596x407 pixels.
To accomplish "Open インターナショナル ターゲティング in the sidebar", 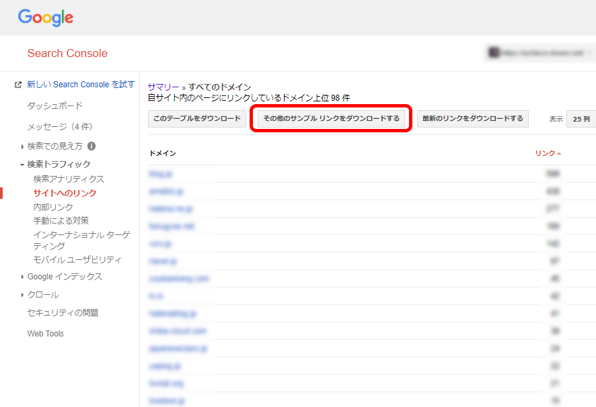I will [x=81, y=240].
